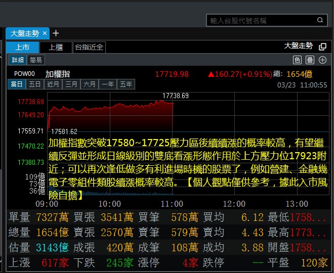Select the 一年 one-year period
Viewport: 334px width, 273px height.
coord(107,84)
